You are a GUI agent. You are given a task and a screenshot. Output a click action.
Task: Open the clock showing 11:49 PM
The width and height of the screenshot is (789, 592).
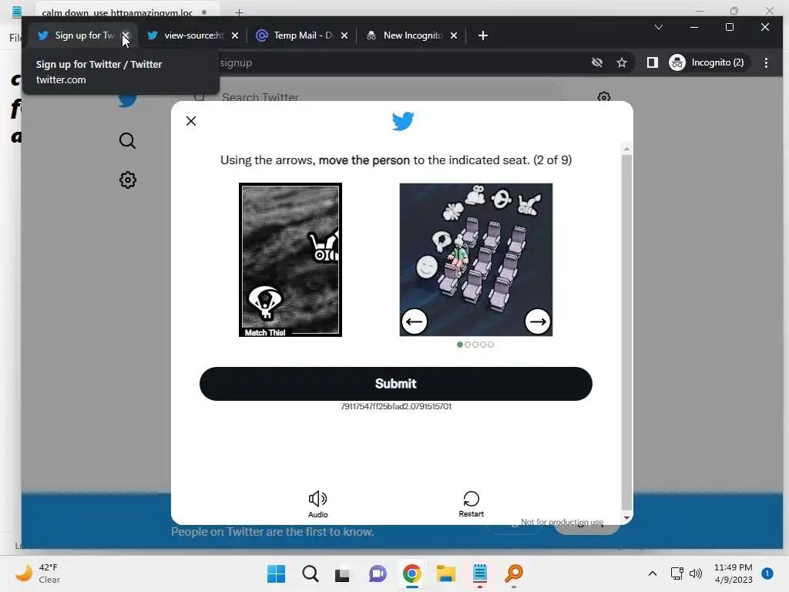click(x=734, y=573)
